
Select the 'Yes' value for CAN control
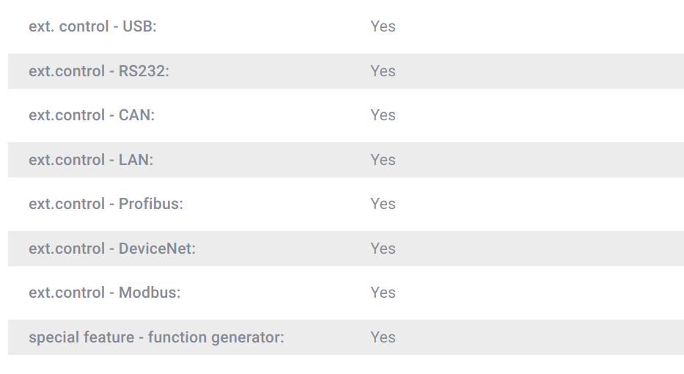[x=383, y=115]
